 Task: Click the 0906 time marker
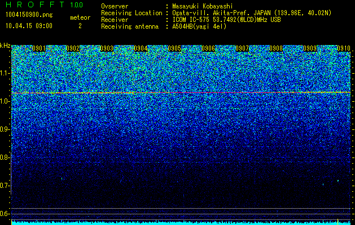click(x=208, y=48)
